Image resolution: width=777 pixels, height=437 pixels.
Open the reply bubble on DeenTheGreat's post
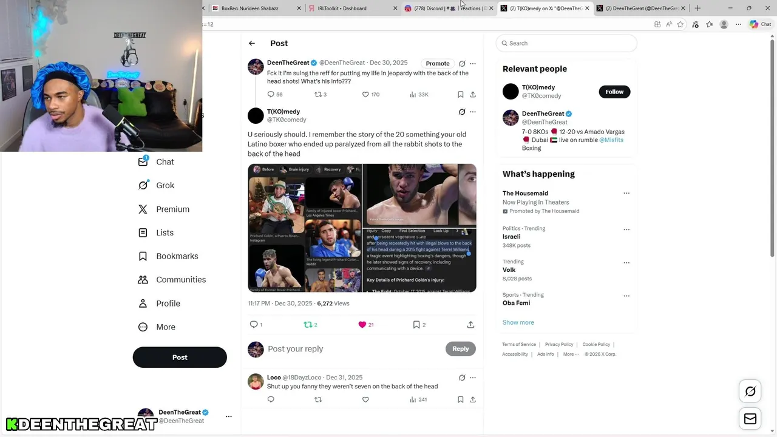coord(271,94)
